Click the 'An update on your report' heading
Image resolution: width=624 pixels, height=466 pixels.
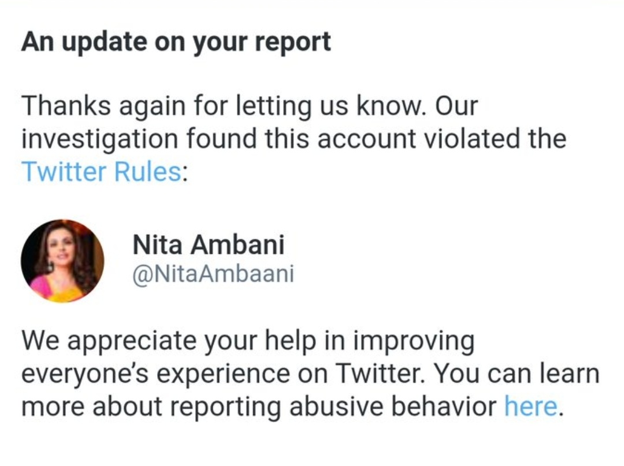click(x=176, y=42)
